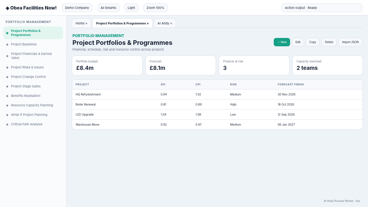Close the AI Andy tab
Viewport: 368px width, 207px height.
[x=171, y=24]
